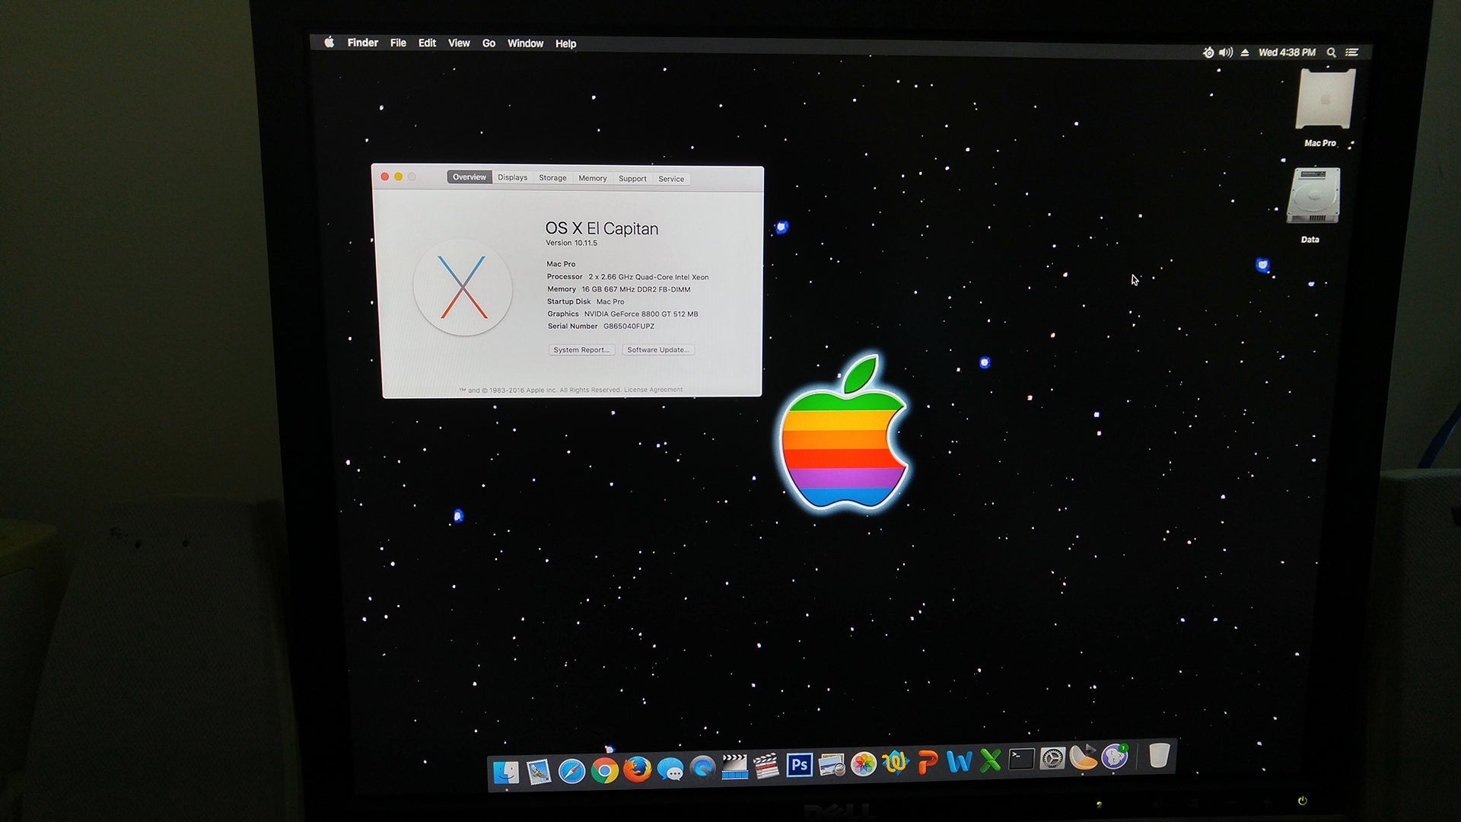Open the Go menu
The image size is (1461, 822).
point(489,43)
